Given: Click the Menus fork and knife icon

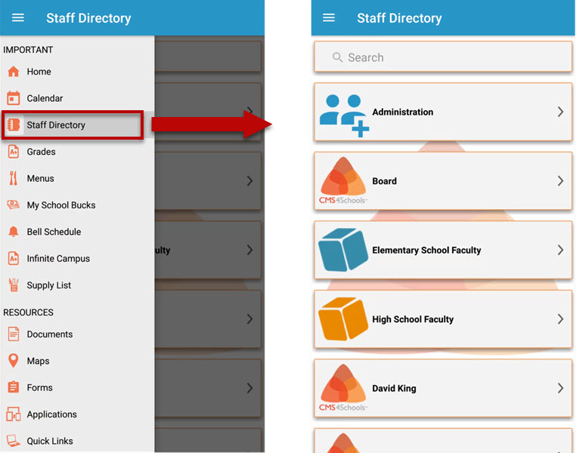Looking at the screenshot, I should click(14, 178).
